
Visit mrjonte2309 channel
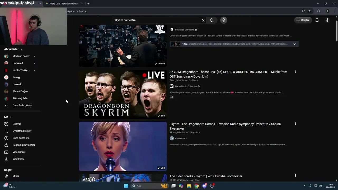point(181,139)
